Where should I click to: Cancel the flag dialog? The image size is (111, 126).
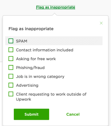pos(73,114)
